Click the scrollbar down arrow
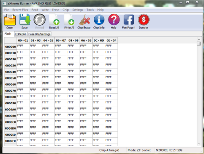 pos(199,144)
